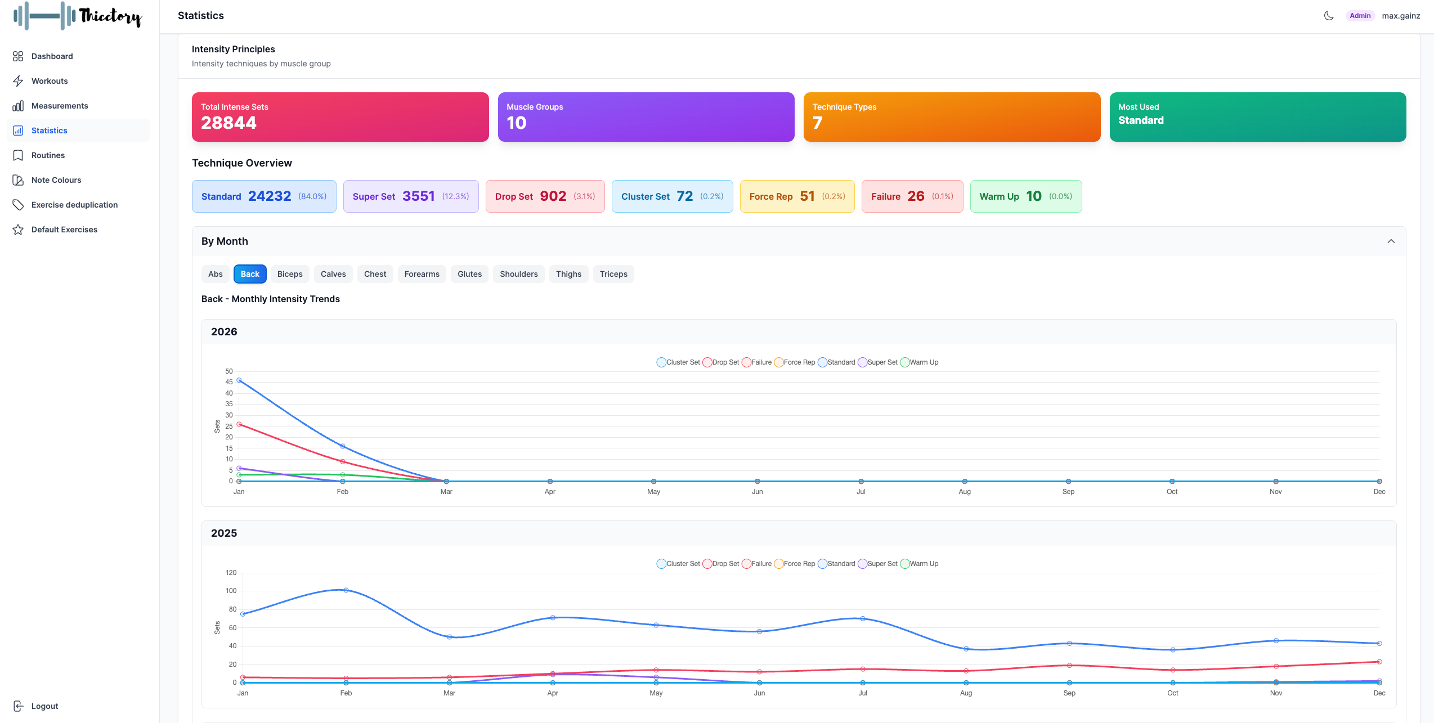Toggle dark mode with the moon icon
The width and height of the screenshot is (1434, 723).
coord(1329,15)
